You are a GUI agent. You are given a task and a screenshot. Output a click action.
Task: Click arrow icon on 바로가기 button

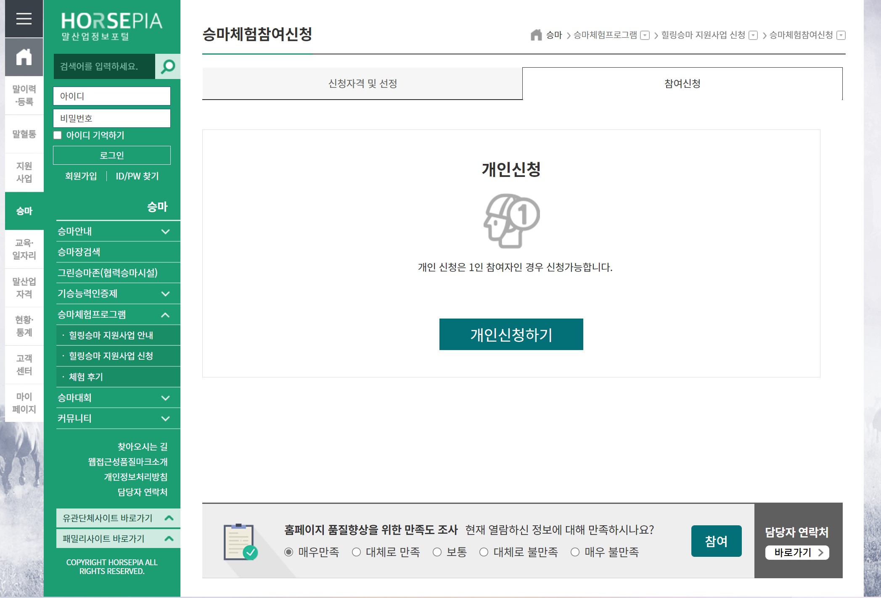tap(820, 552)
